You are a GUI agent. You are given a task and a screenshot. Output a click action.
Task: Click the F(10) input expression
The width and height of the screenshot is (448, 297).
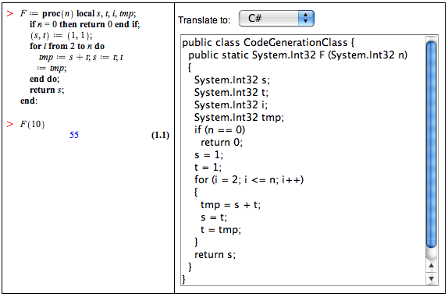32,125
